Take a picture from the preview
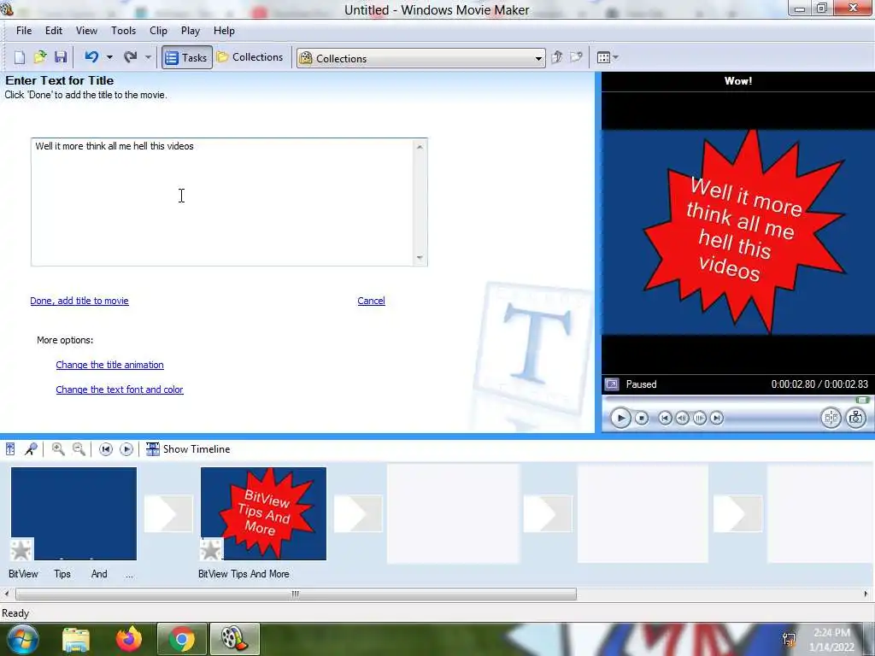Screen dimensions: 875x656 (x=855, y=418)
